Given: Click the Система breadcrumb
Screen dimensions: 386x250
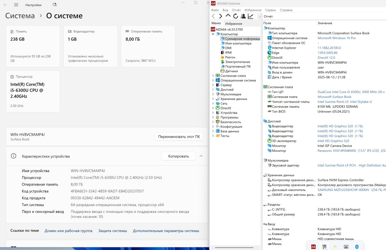Looking at the screenshot, I should pos(20,16).
